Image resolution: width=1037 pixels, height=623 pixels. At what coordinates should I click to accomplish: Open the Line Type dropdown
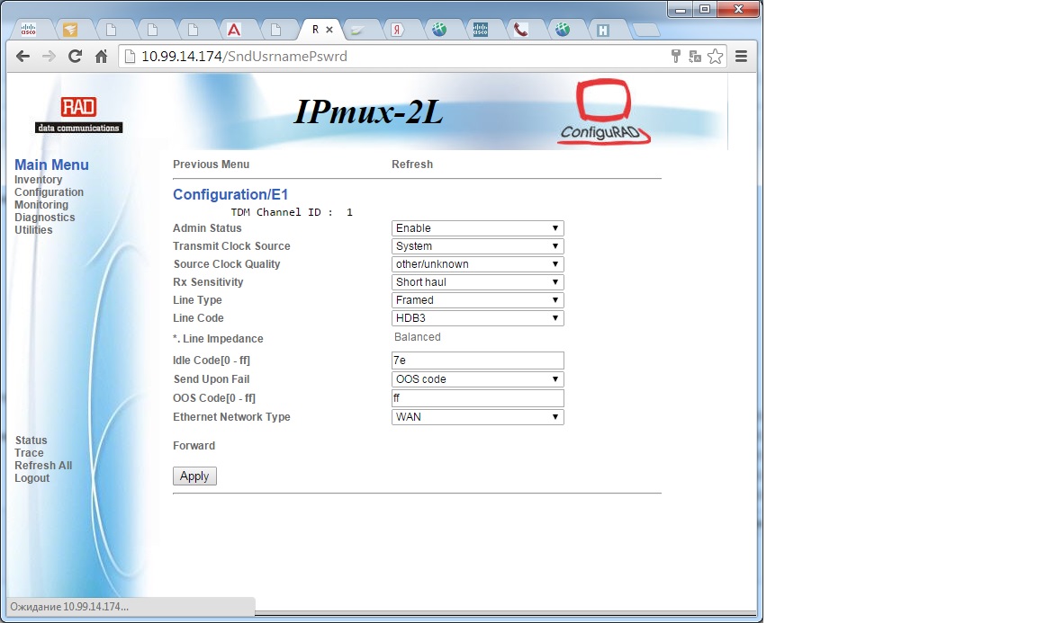[x=477, y=300]
